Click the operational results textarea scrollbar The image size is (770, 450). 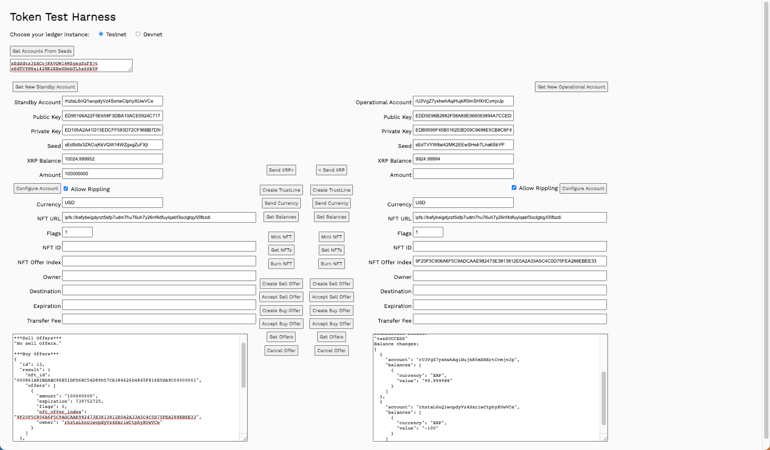coord(604,398)
